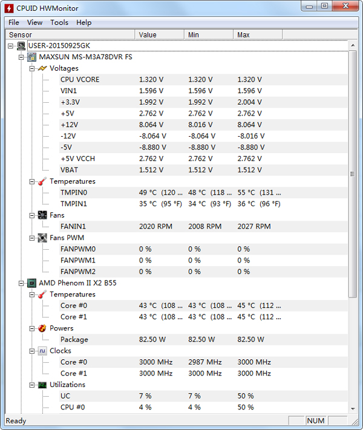Click the fan icon beside Fans PWM
The height and width of the screenshot is (430, 363).
pyautogui.click(x=42, y=238)
